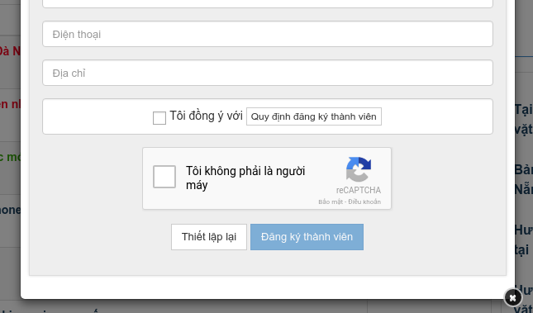Submit with Đăng ký thành viên button

pos(307,237)
